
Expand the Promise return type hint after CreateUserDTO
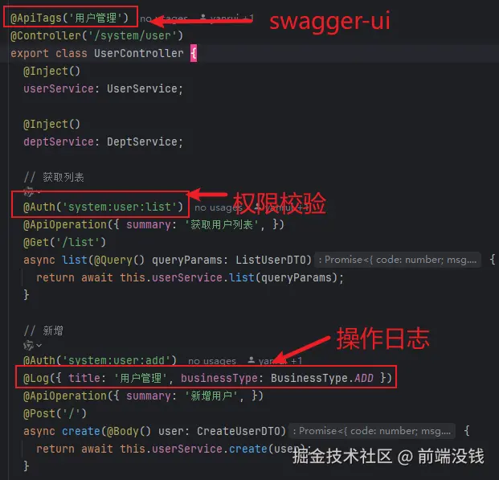[x=372, y=431]
